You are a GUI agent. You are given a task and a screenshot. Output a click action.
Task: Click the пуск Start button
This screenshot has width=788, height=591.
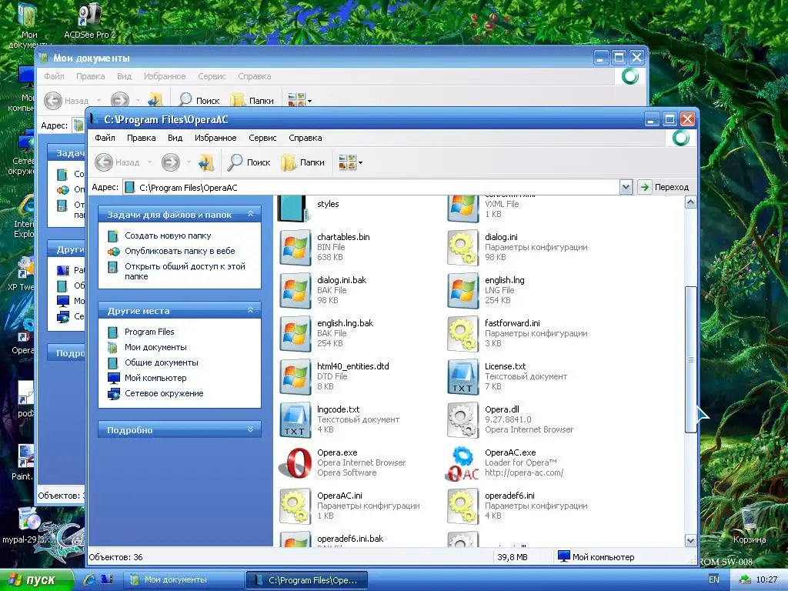pos(35,580)
